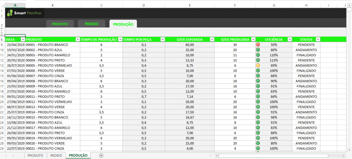
Task: Click the horizontal scrollbar thumb
Action: [273, 156]
